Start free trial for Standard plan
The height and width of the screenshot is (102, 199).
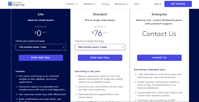click(100, 58)
